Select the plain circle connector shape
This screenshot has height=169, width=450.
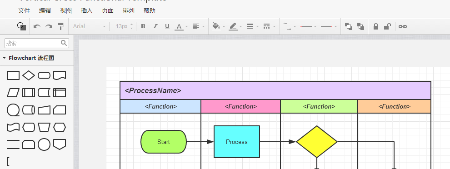coord(44,144)
